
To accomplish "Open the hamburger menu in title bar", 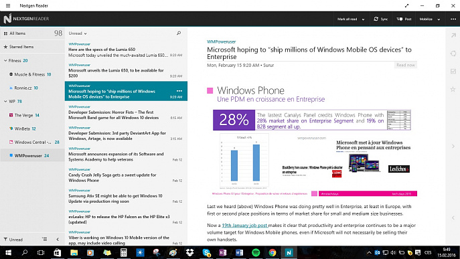I will [x=8, y=5].
